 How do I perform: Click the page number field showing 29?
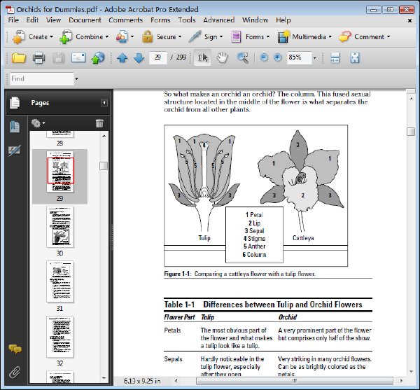click(157, 57)
